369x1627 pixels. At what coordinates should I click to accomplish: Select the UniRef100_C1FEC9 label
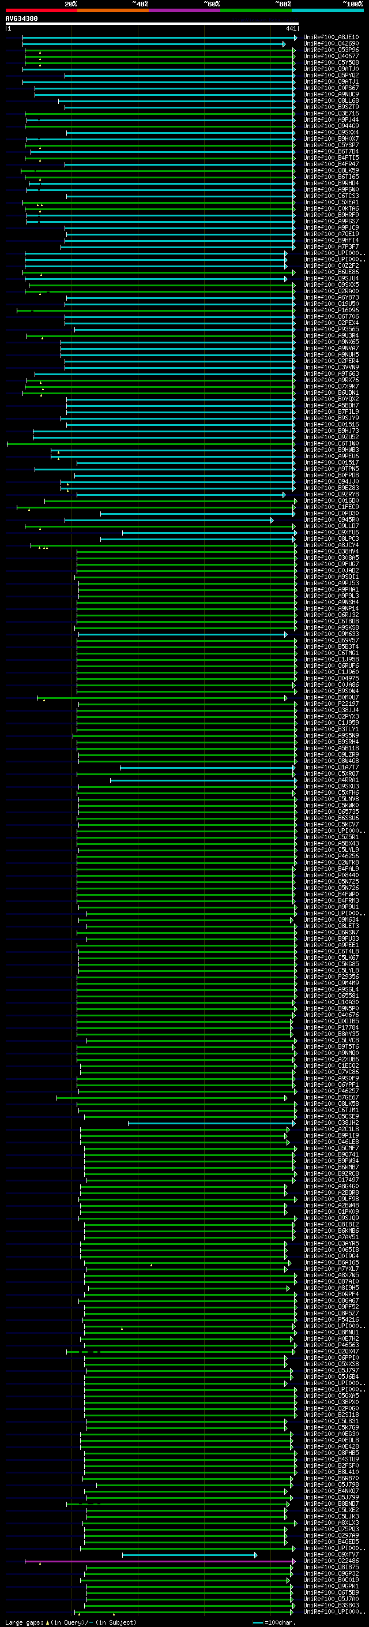[331, 507]
